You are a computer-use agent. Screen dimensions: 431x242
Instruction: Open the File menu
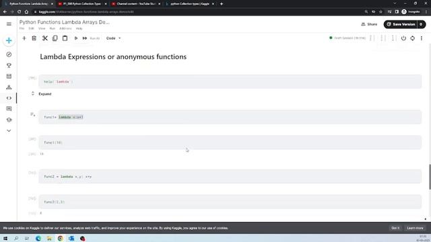click(x=22, y=28)
